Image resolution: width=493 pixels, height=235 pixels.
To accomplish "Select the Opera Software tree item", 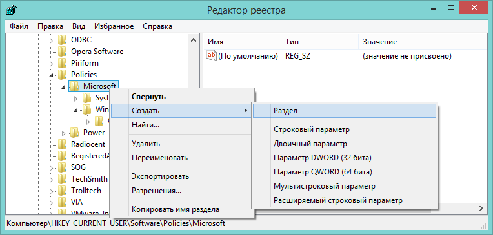I will 97,52.
